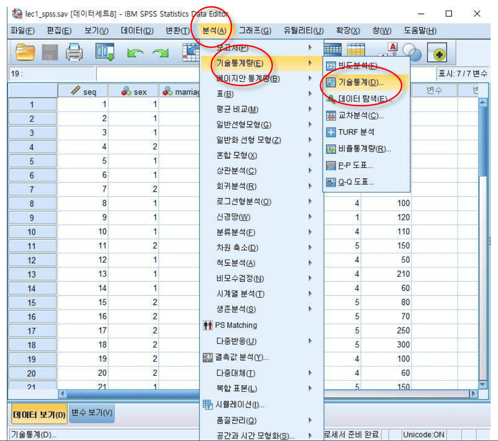Select row header 10
Screen dimensions: 498x441
(32, 232)
